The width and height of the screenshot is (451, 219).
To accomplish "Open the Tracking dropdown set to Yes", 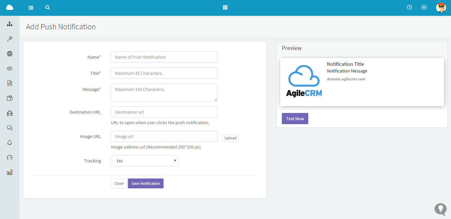I will tap(144, 161).
